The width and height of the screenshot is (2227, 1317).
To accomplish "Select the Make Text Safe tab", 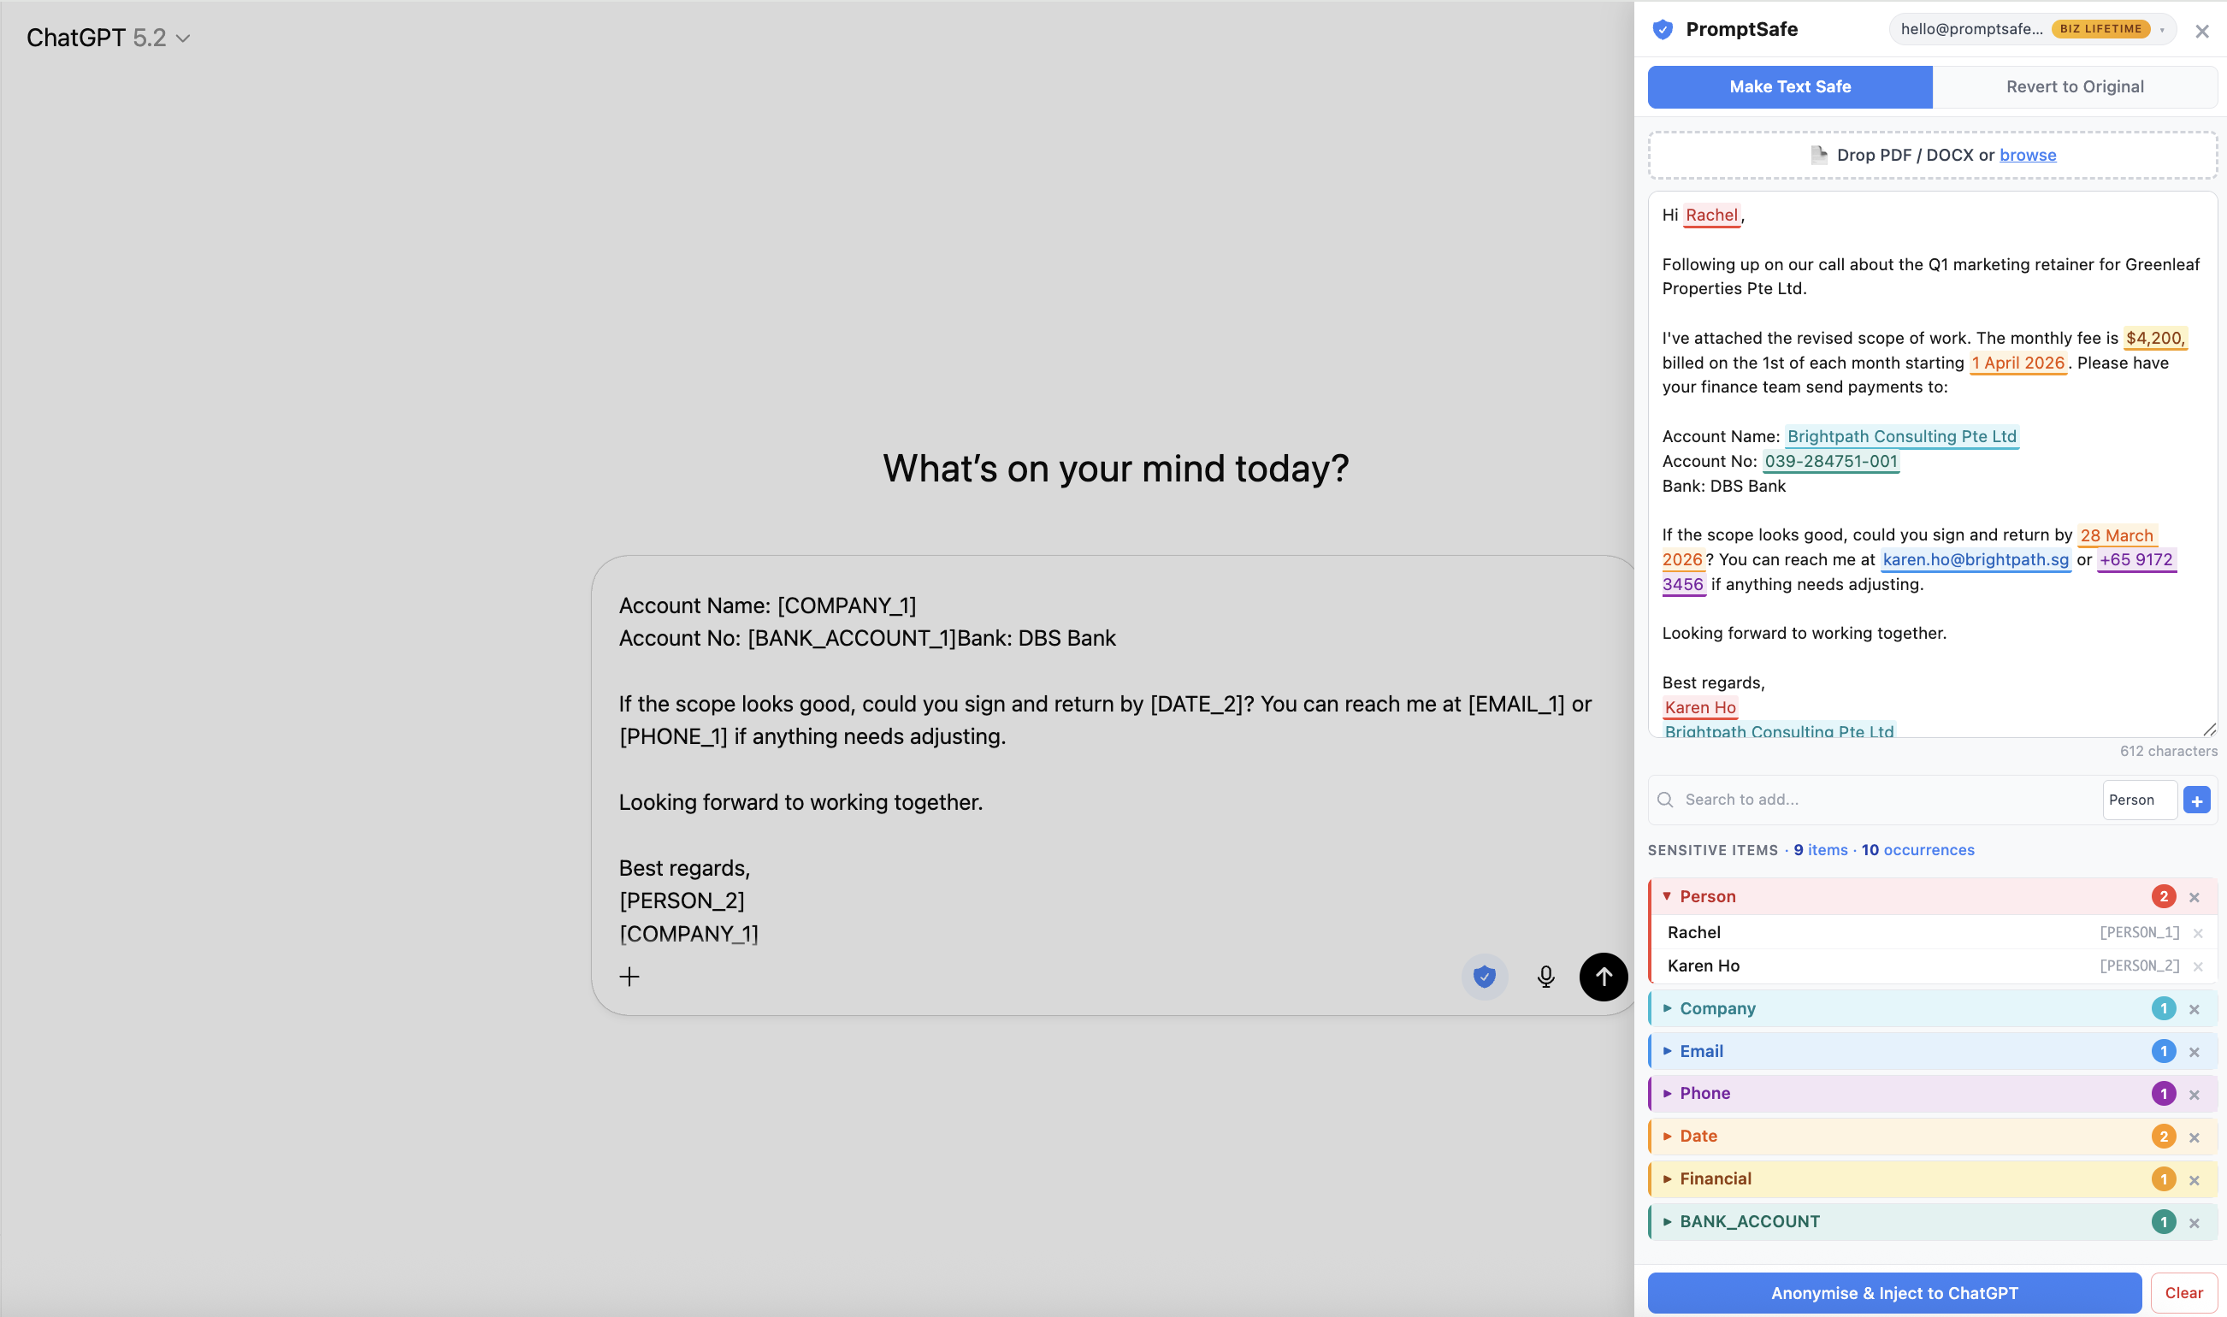I will click(1788, 86).
